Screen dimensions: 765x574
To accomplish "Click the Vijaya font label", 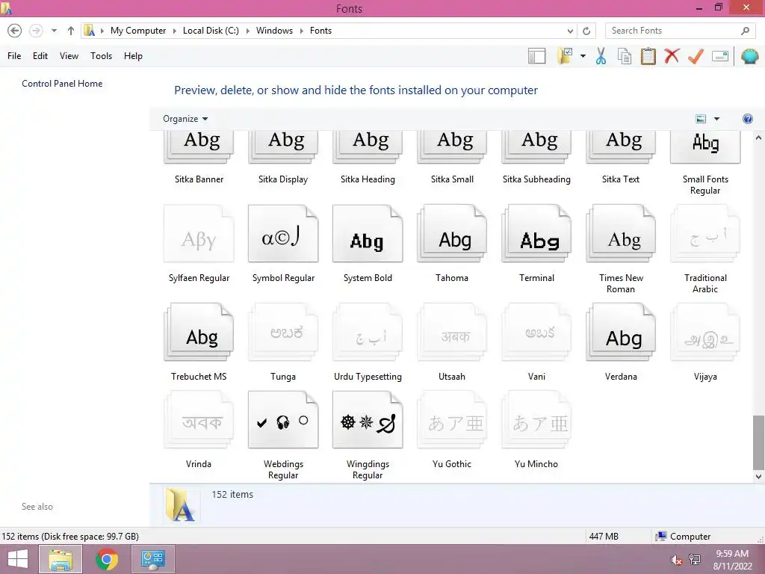I will click(x=705, y=377).
